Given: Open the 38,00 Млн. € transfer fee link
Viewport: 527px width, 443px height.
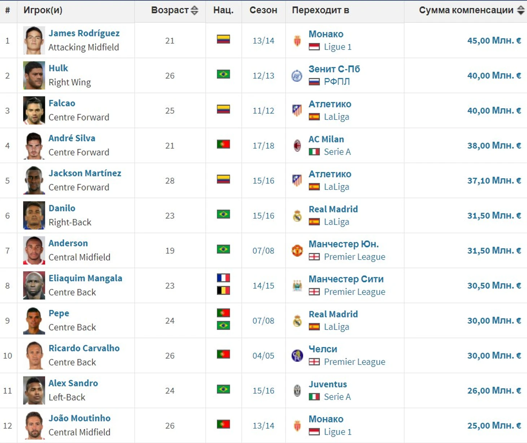Looking at the screenshot, I should (494, 146).
